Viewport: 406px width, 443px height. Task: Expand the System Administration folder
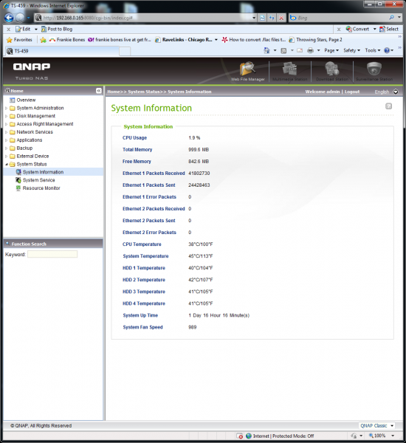(6, 108)
